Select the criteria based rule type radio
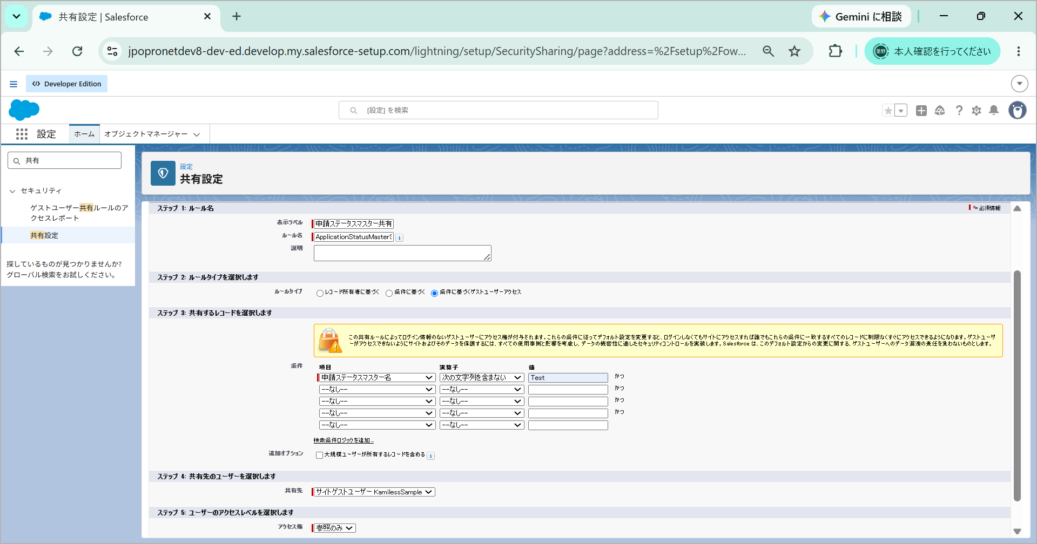Screen dimensions: 1037x544 click(389, 293)
